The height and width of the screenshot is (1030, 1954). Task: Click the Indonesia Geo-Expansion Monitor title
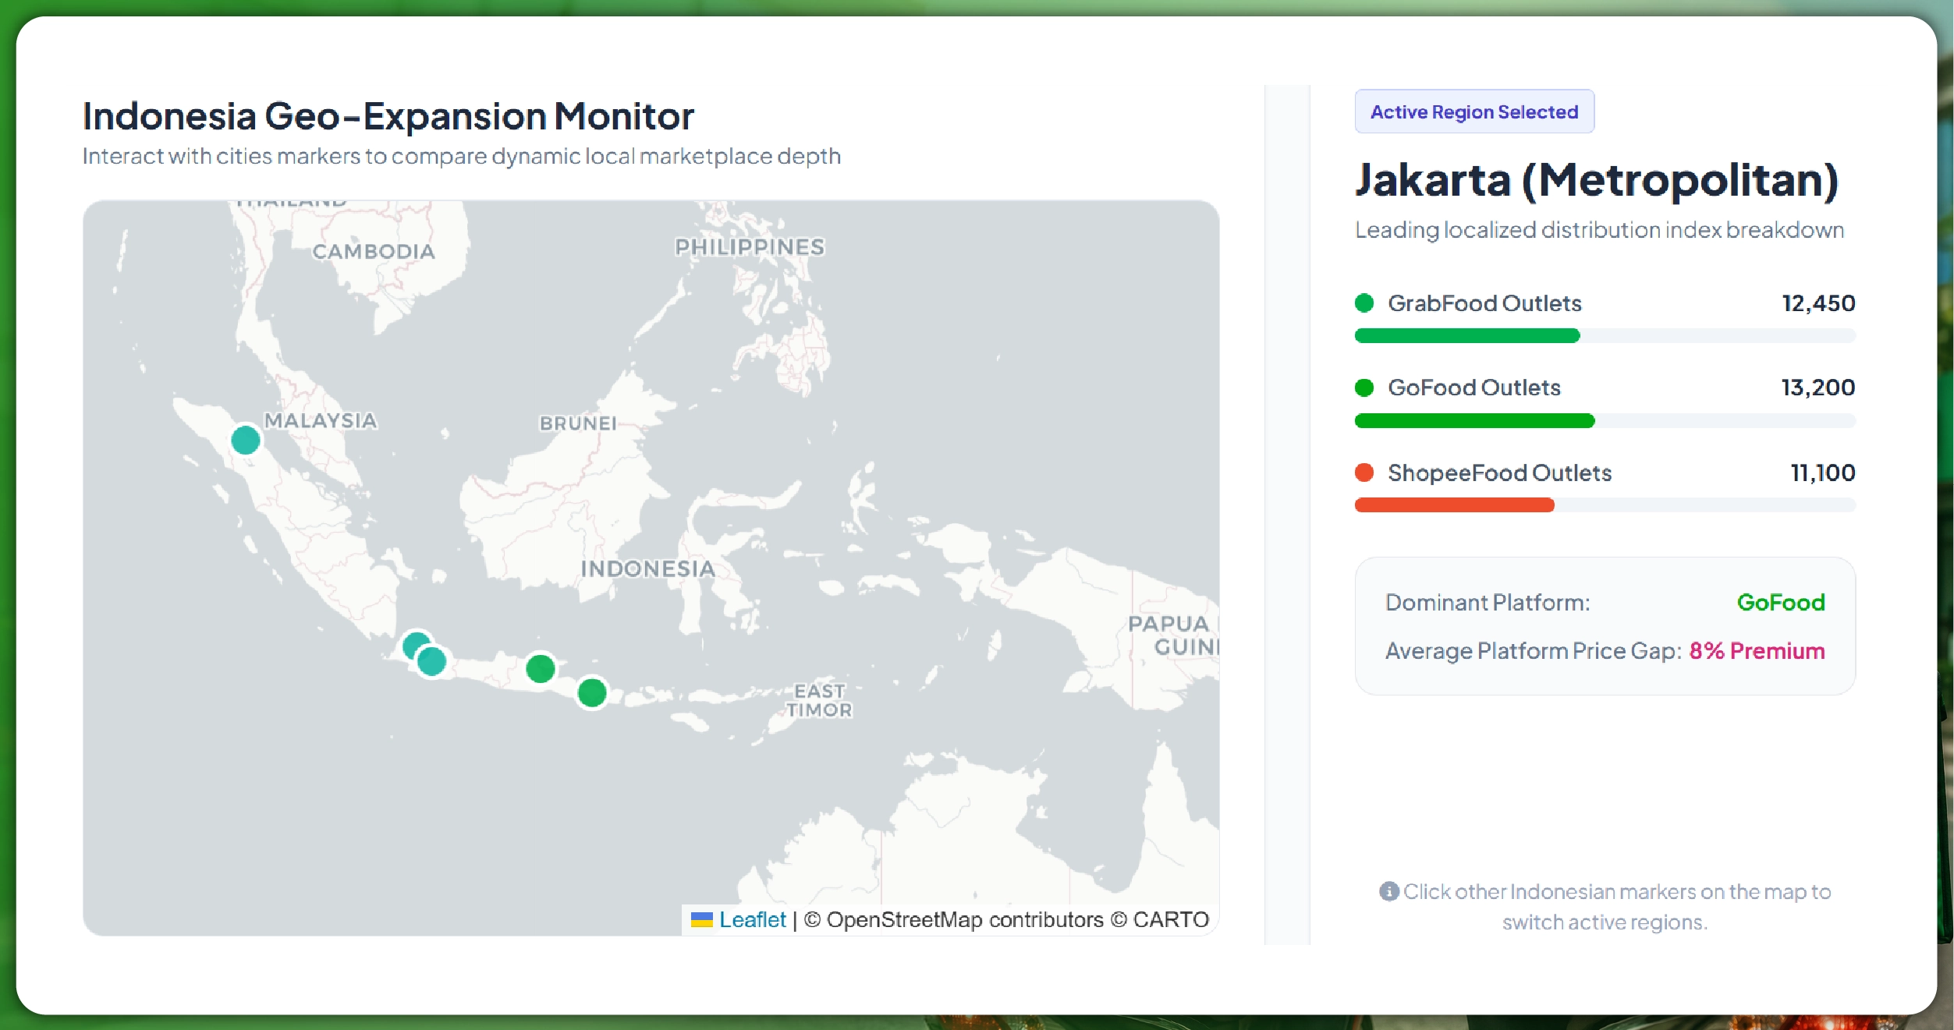click(388, 117)
